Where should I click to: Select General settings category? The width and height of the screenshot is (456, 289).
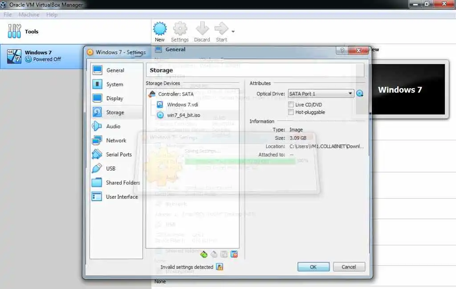[116, 70]
